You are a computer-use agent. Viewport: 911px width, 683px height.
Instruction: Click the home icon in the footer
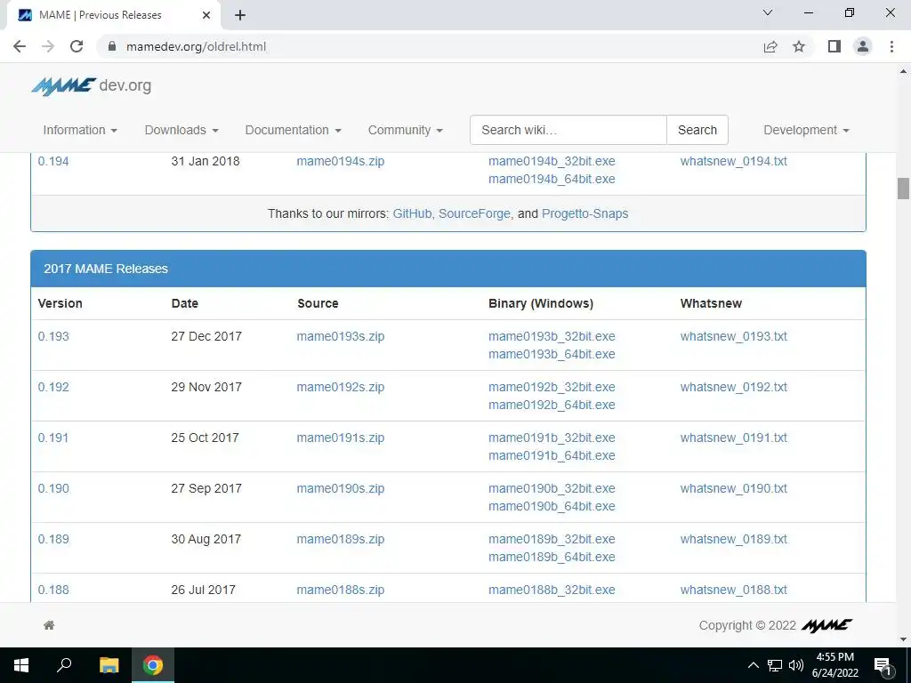49,625
